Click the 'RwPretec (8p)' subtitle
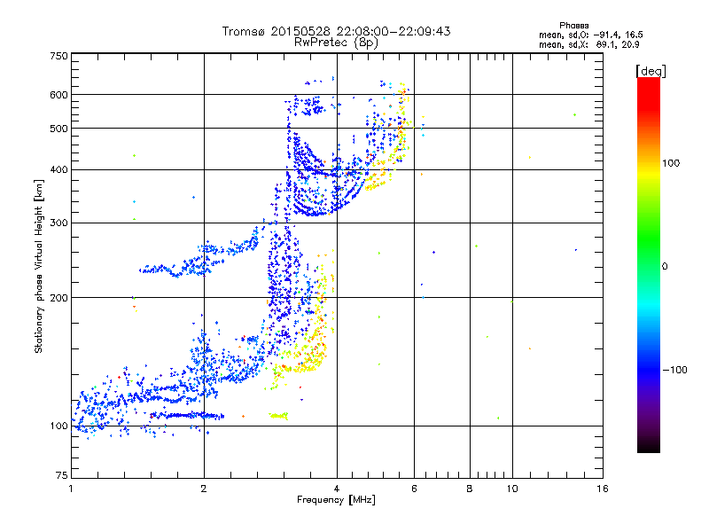 pos(336,43)
